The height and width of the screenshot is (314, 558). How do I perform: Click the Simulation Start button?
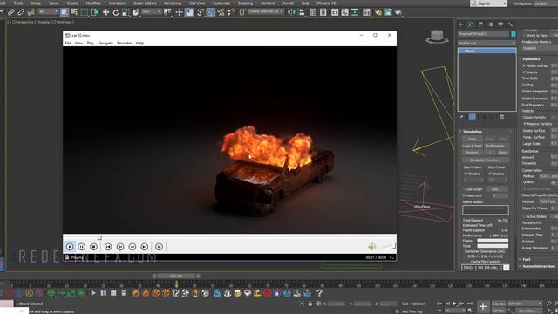tap(473, 140)
